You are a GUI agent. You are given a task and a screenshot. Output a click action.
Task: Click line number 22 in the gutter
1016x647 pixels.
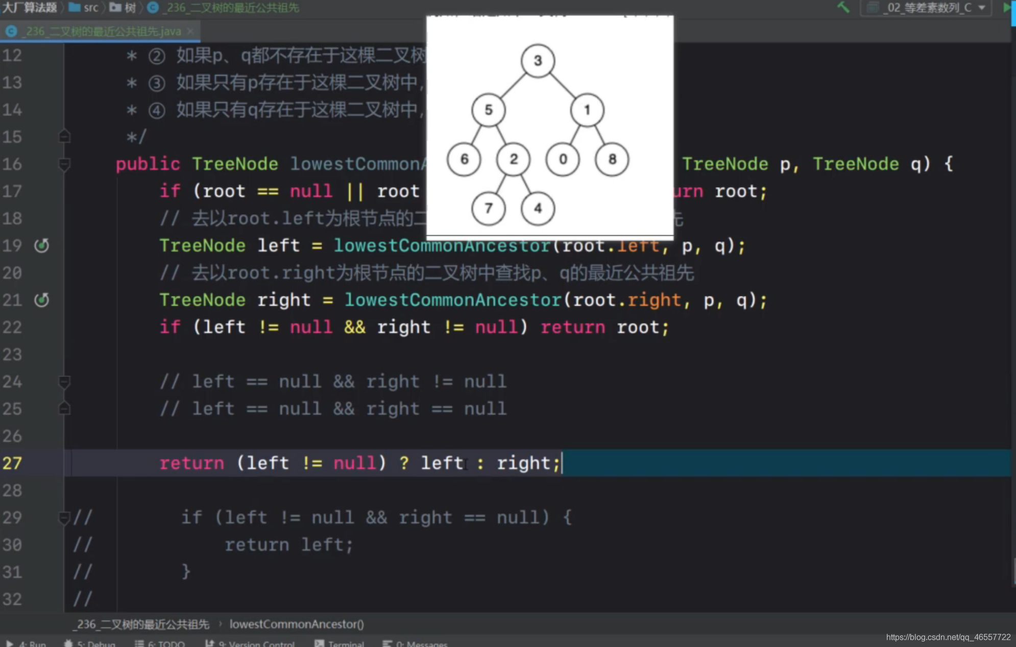point(12,327)
